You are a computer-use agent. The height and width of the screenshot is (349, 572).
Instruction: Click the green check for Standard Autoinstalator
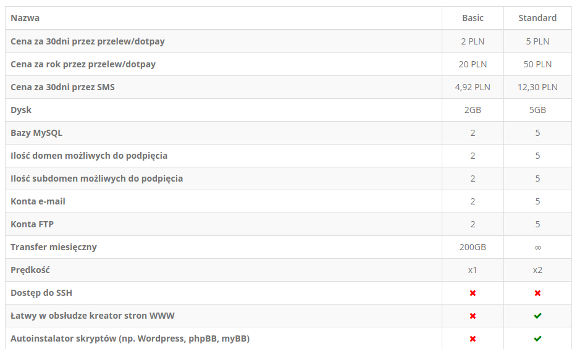point(537,338)
